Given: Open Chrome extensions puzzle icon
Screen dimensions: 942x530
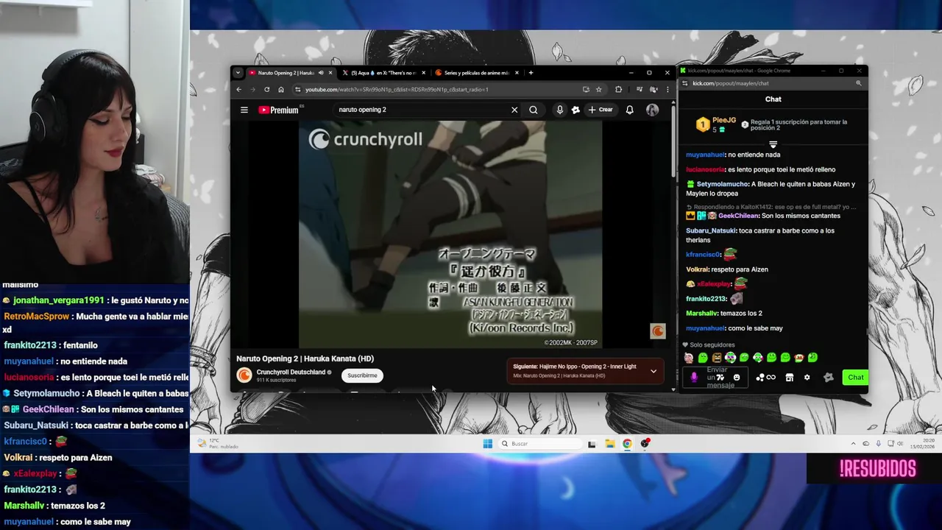Looking at the screenshot, I should tap(618, 90).
